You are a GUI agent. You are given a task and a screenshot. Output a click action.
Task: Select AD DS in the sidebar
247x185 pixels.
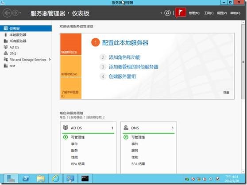pyautogui.click(x=26, y=47)
